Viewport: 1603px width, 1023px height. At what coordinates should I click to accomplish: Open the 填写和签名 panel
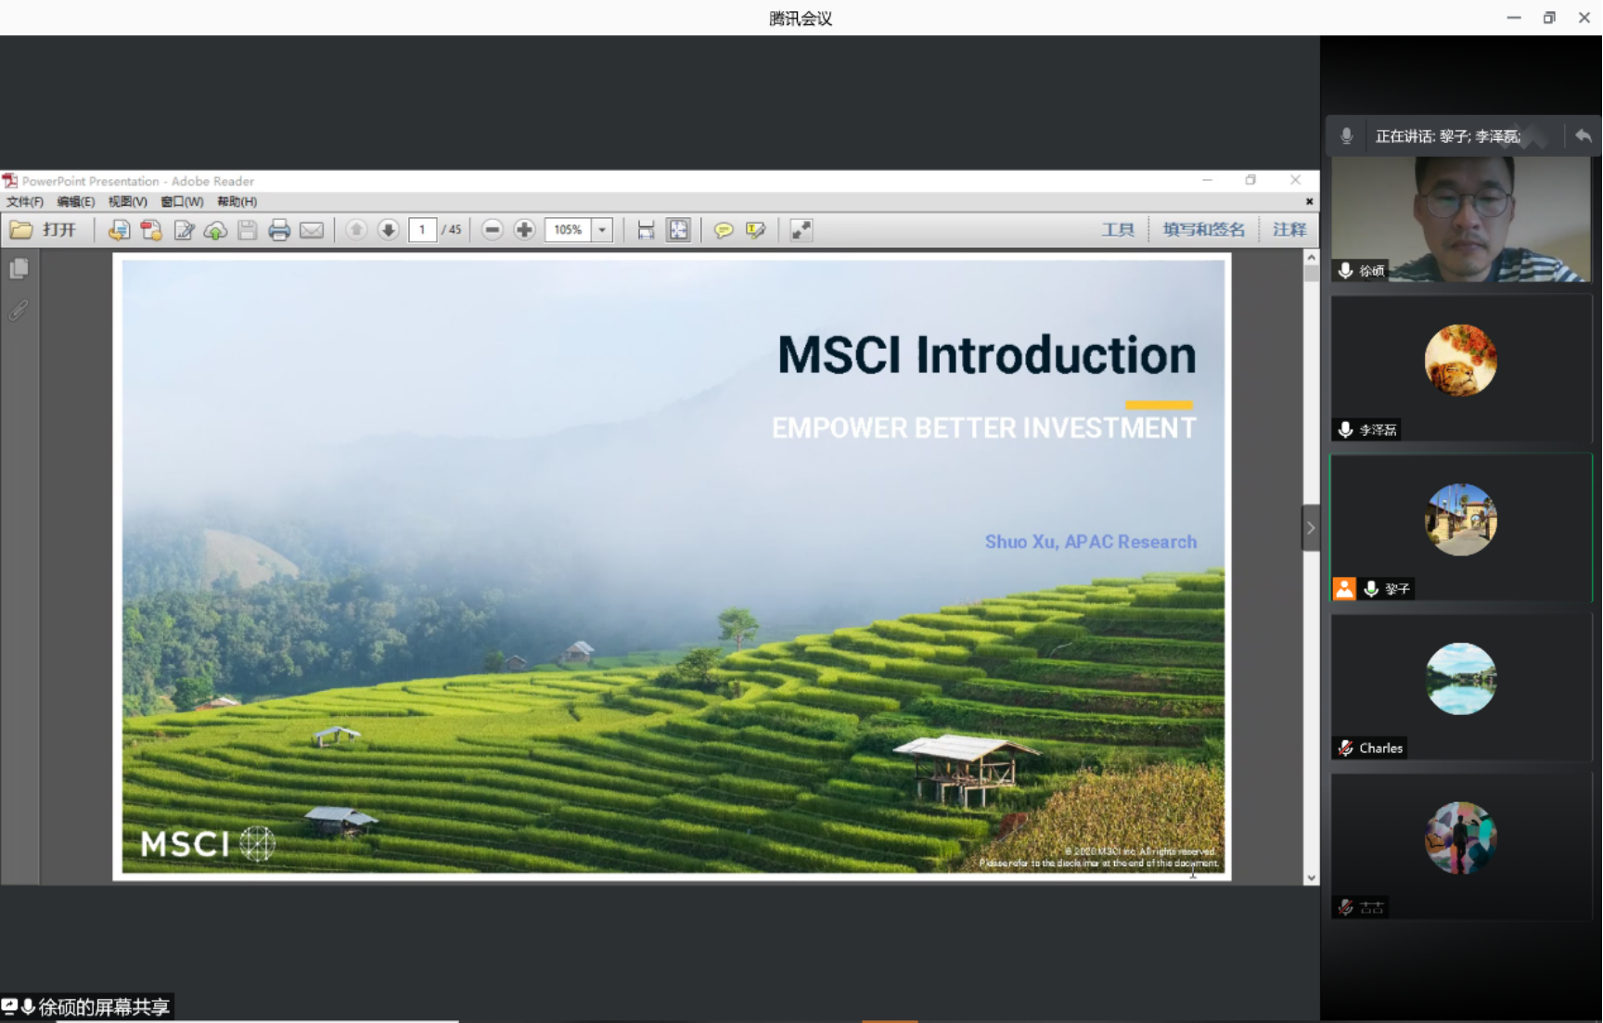pyautogui.click(x=1203, y=230)
